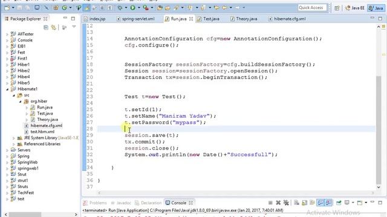This screenshot has height=217, width=387.
Task: Click the green Run button in the toolbar
Action: 133,8
